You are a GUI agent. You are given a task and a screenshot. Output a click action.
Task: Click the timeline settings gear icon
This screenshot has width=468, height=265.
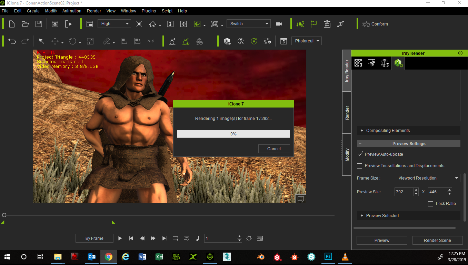coord(249,238)
